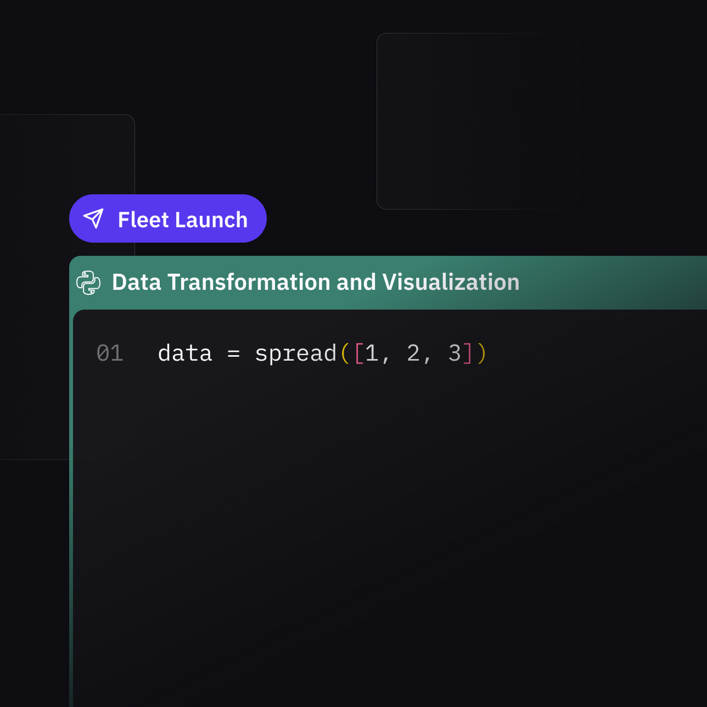
Task: Click the number 3 in the list
Action: click(x=454, y=353)
